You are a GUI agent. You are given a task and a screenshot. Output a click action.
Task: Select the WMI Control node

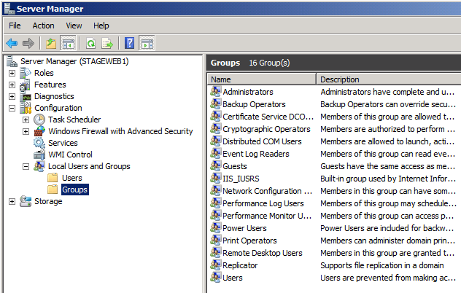click(70, 155)
